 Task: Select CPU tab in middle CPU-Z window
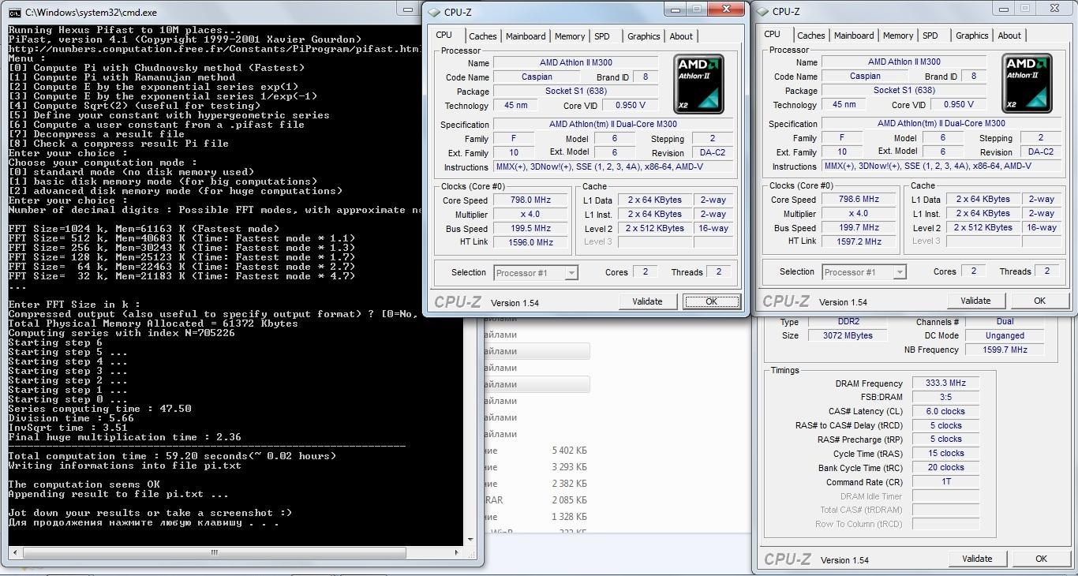coord(444,35)
